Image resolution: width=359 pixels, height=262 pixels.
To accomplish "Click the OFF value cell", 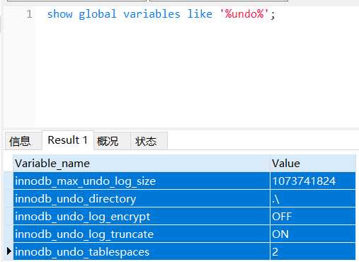I will pos(313,217).
